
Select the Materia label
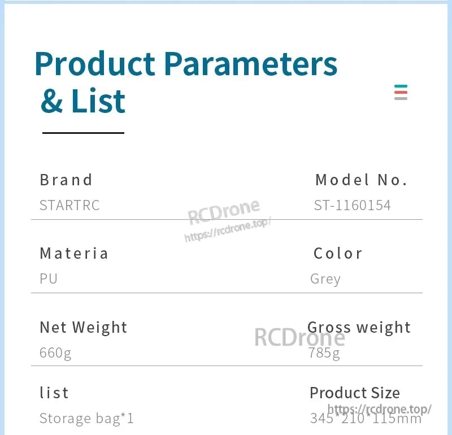click(x=74, y=253)
